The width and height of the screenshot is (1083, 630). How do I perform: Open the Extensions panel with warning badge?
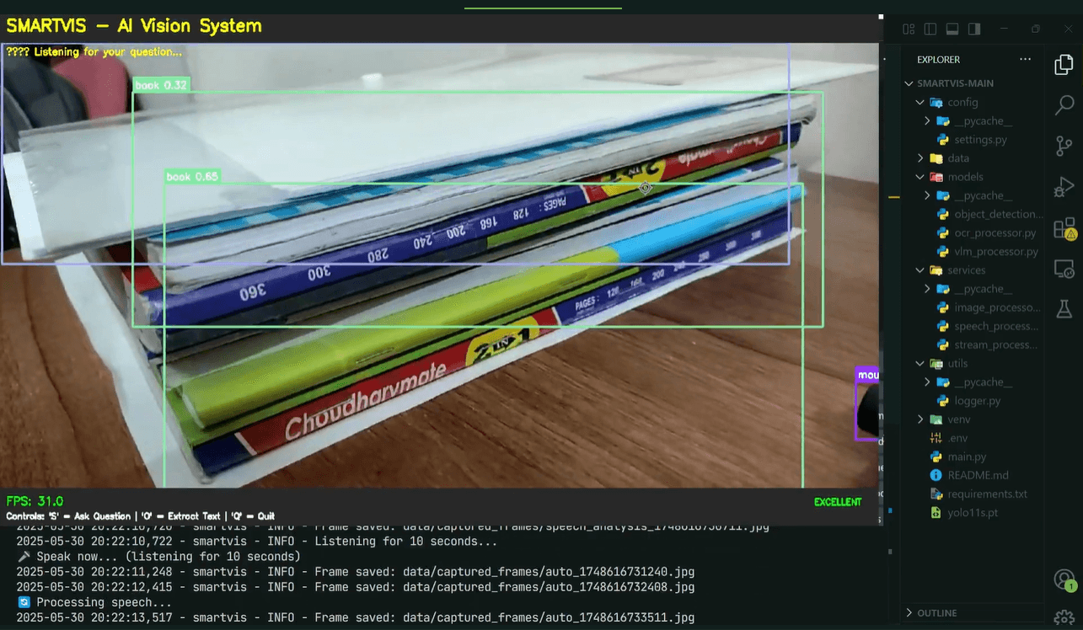(1064, 228)
